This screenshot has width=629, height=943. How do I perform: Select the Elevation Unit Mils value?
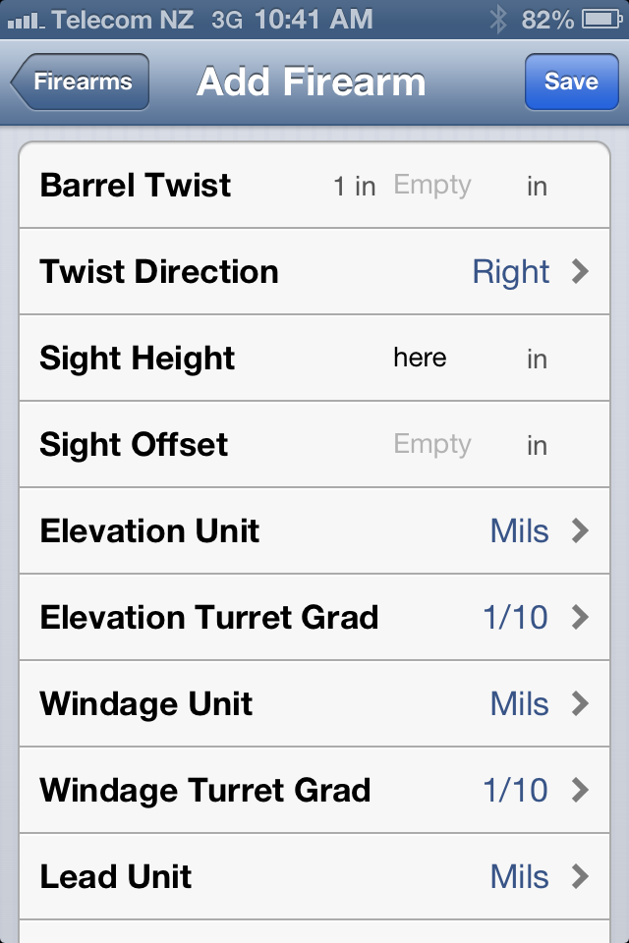pyautogui.click(x=520, y=530)
